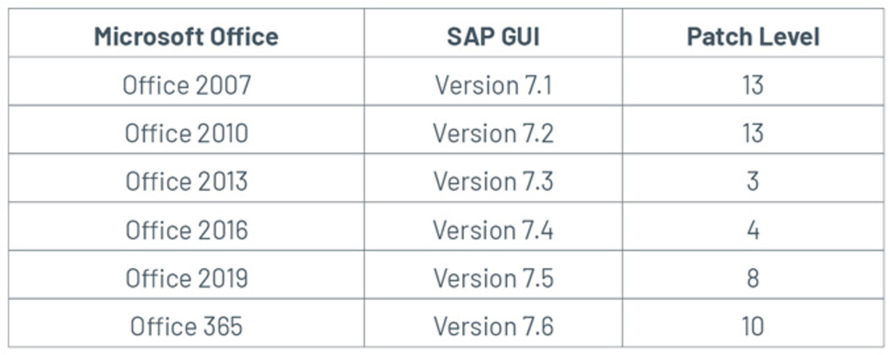Click the Version 7.1 cell
The height and width of the screenshot is (355, 892).
click(493, 85)
